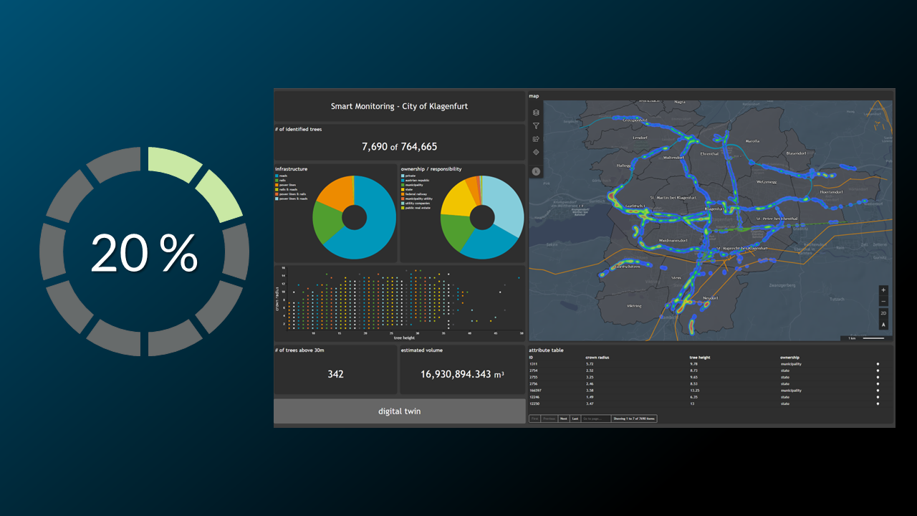The width and height of the screenshot is (917, 516).
Task: Click the green municipality slice of ownership pie
Action: pos(457,231)
